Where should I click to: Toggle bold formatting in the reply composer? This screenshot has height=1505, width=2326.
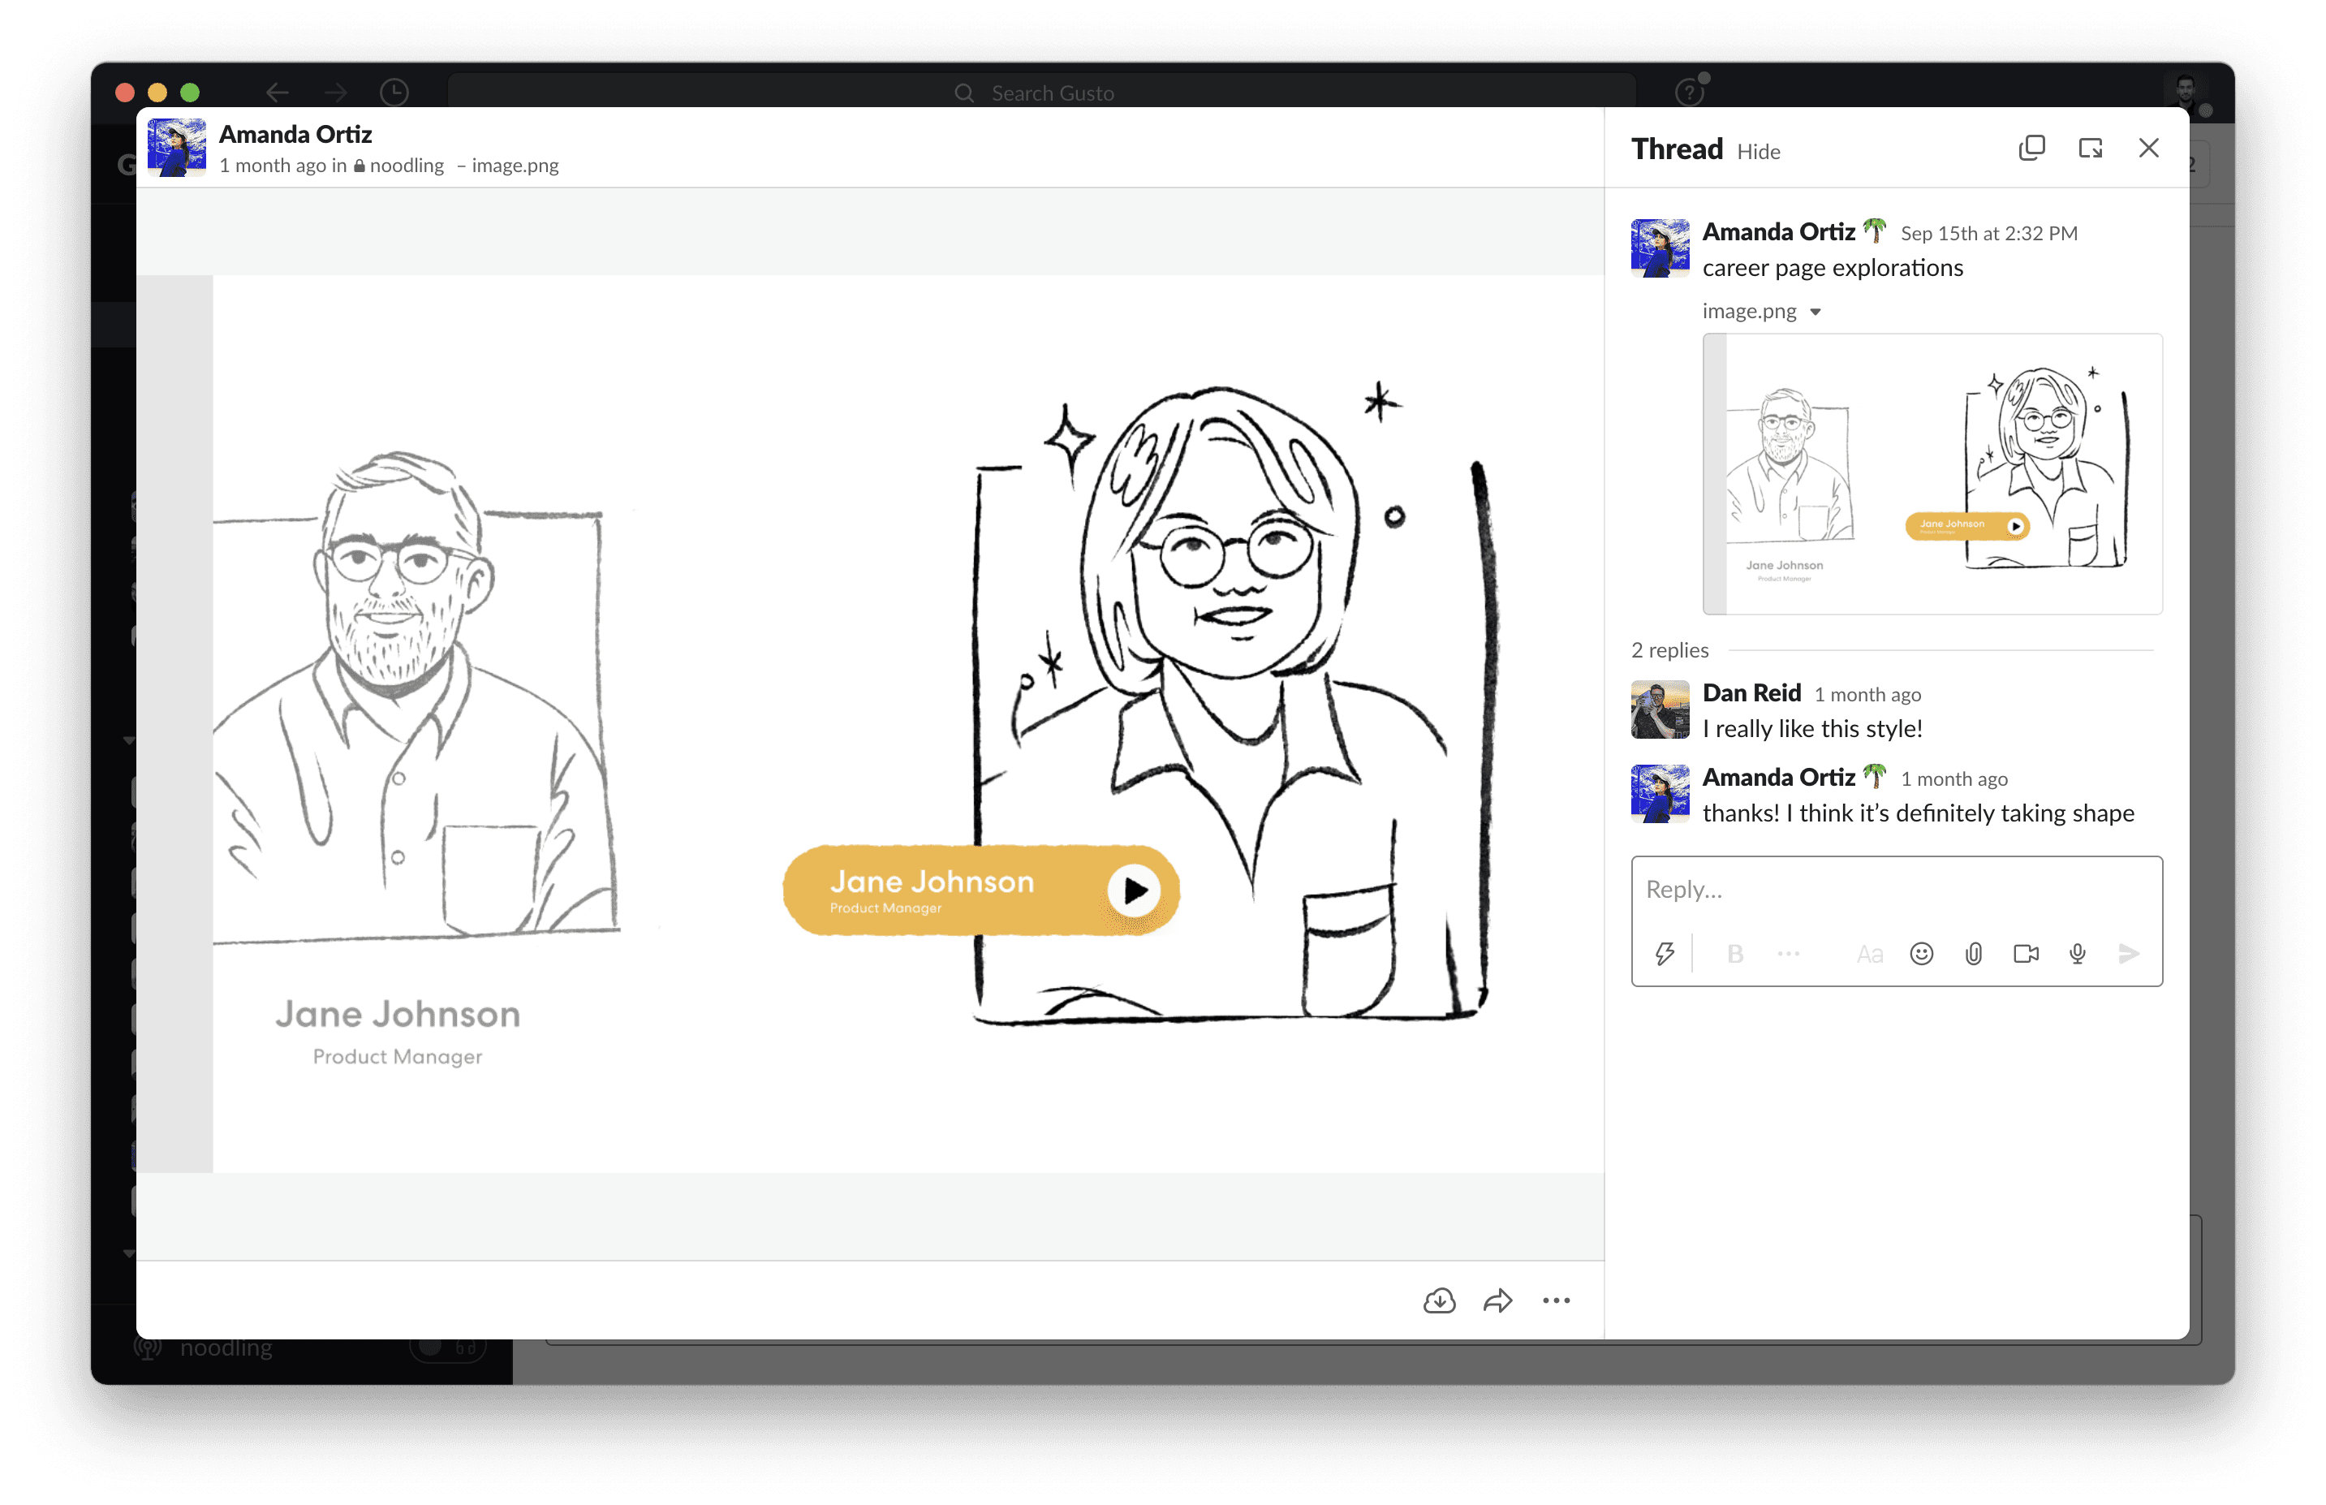pos(1734,954)
